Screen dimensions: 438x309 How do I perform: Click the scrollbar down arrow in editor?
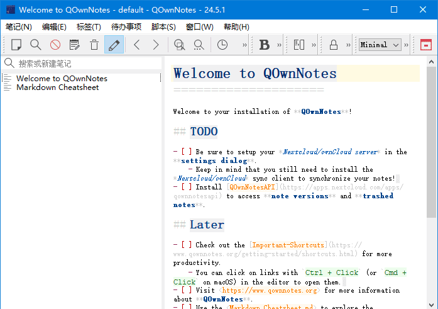tap(431, 305)
